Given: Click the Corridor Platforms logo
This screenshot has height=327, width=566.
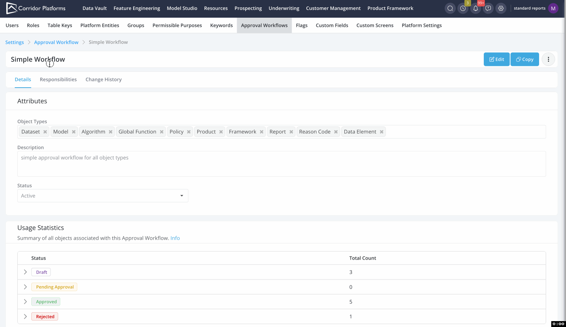Looking at the screenshot, I should click(36, 8).
